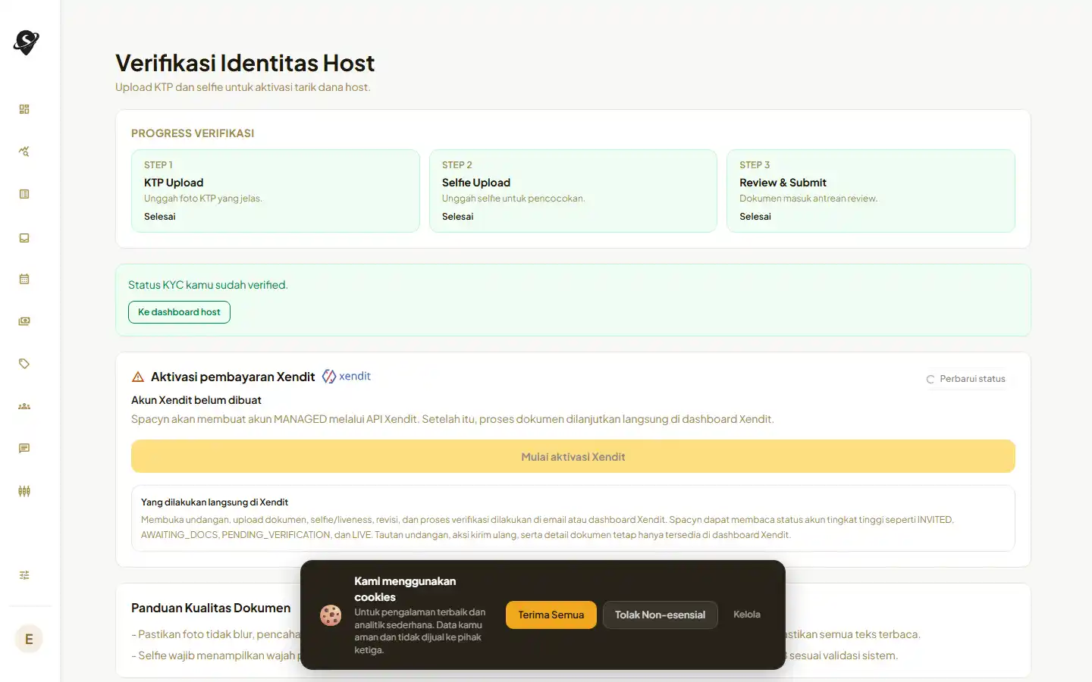The image size is (1092, 682).
Task: Open the Kelola cookie settings
Action: tap(747, 615)
